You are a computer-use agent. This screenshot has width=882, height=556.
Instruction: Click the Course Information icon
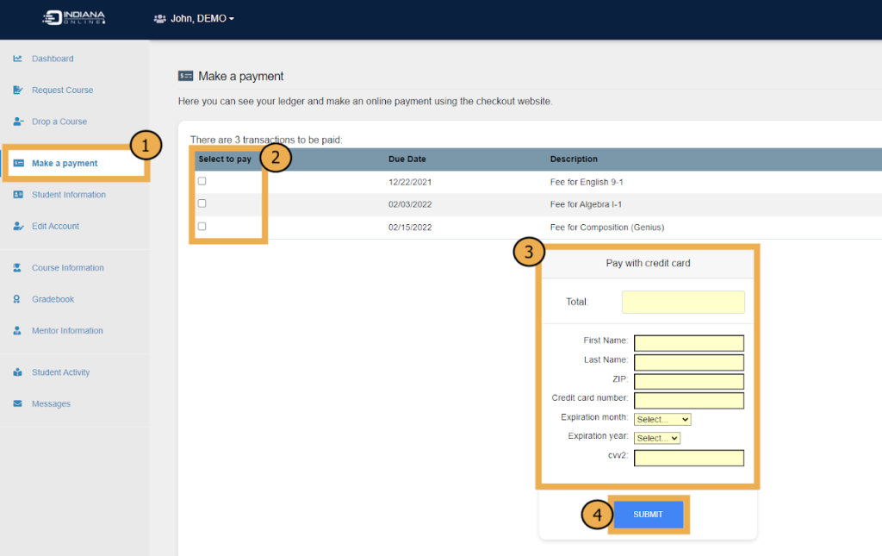click(17, 268)
